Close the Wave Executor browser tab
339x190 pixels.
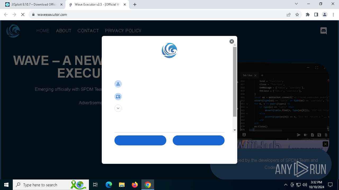pyautogui.click(x=124, y=4)
